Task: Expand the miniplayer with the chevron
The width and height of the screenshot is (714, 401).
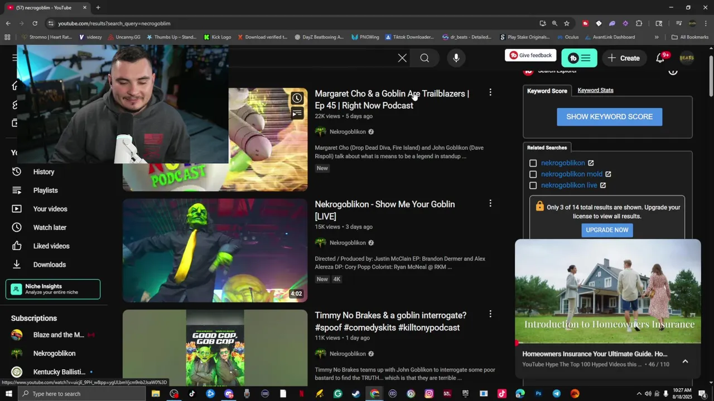Action: point(685,361)
